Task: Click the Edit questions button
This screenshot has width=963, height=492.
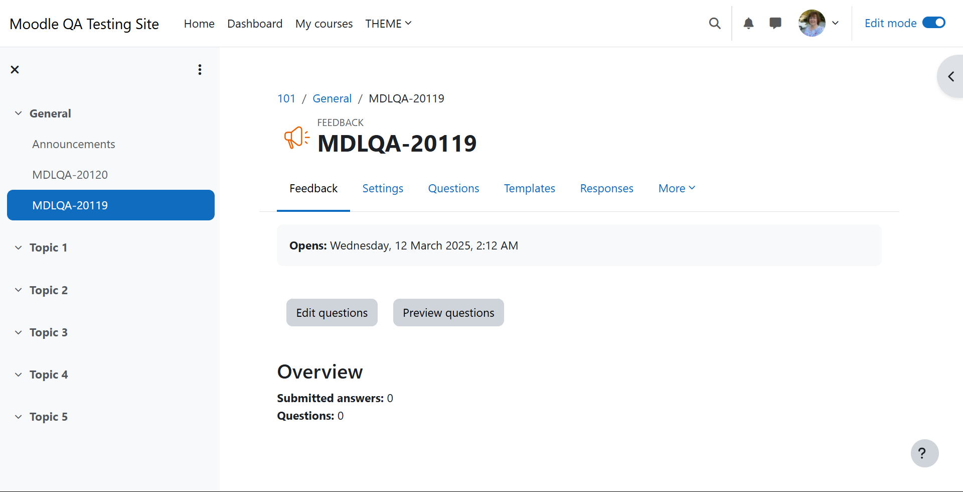Action: (x=332, y=313)
